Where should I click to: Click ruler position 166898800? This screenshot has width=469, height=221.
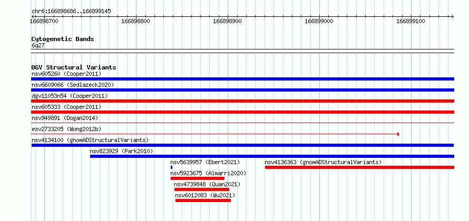pyautogui.click(x=136, y=21)
